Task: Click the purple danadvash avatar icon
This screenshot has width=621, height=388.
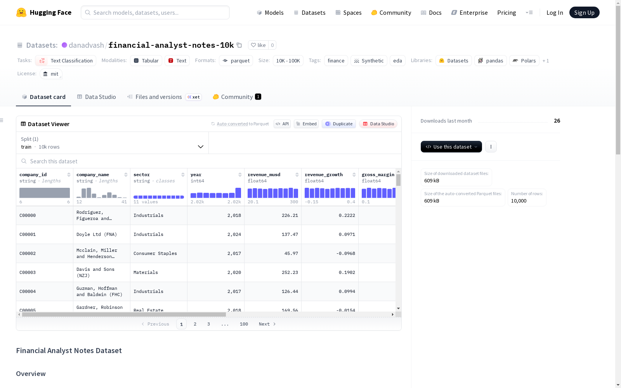Action: tap(64, 45)
